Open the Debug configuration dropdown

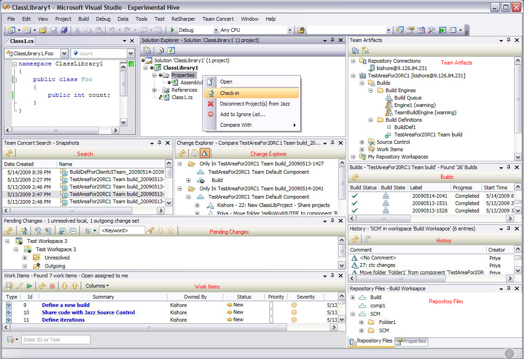[215, 30]
